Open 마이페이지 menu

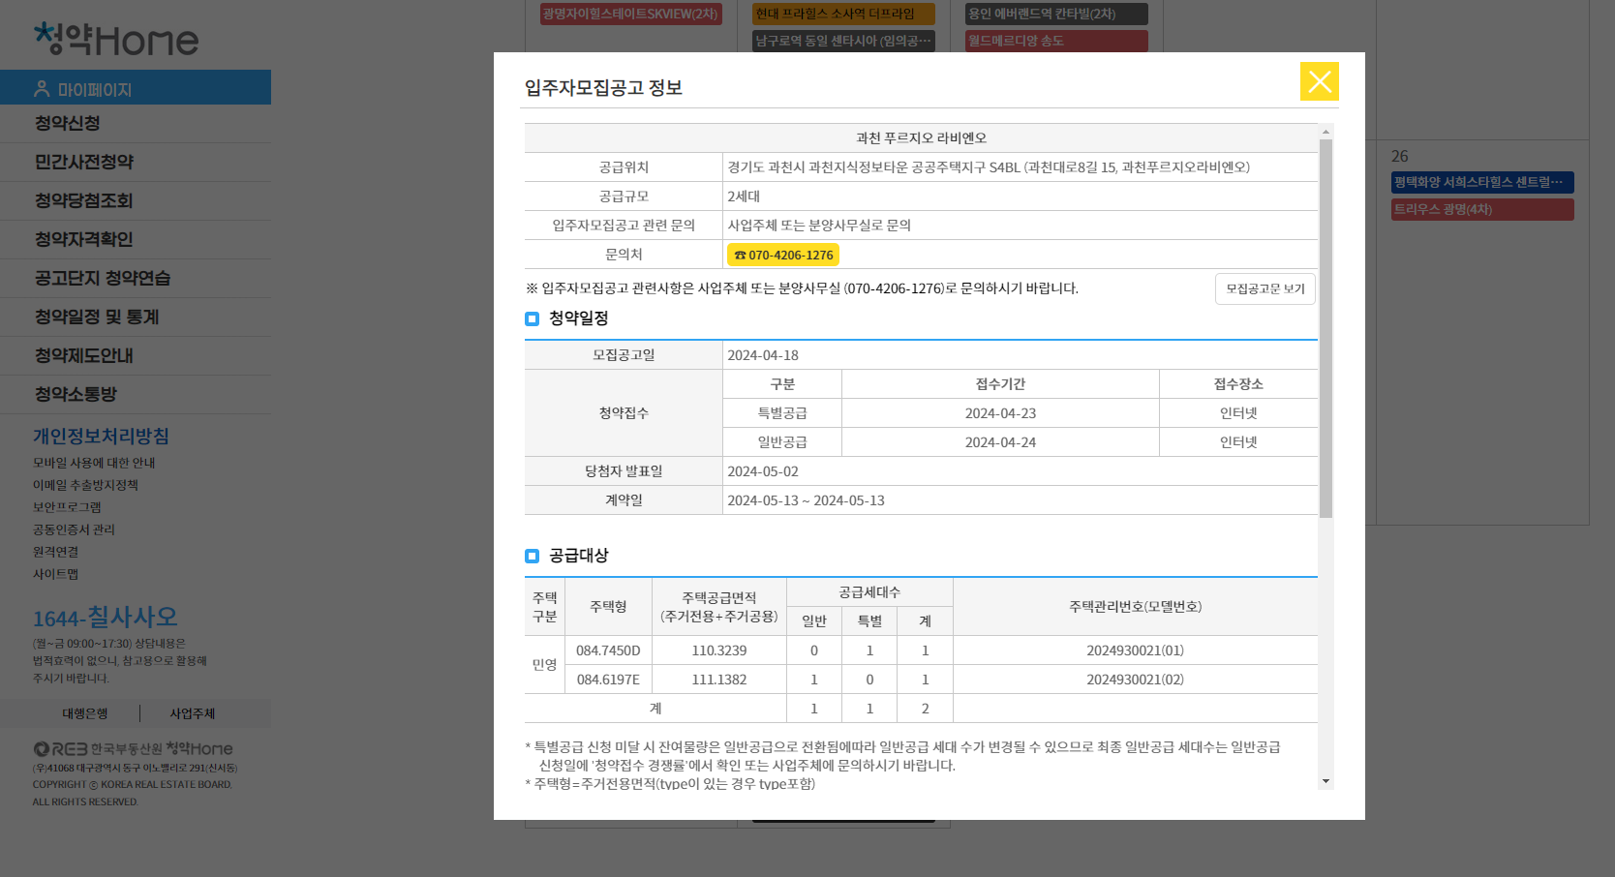[x=136, y=87]
